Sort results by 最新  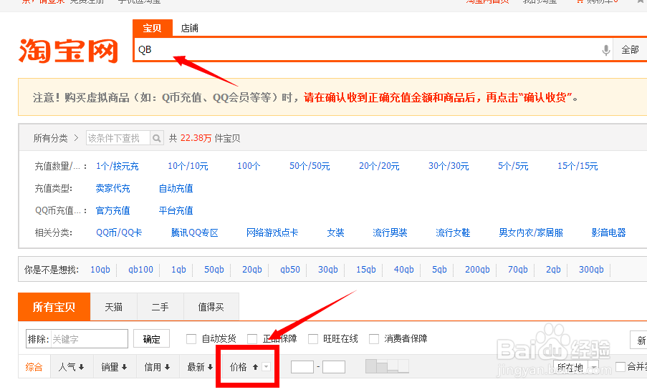click(x=200, y=367)
